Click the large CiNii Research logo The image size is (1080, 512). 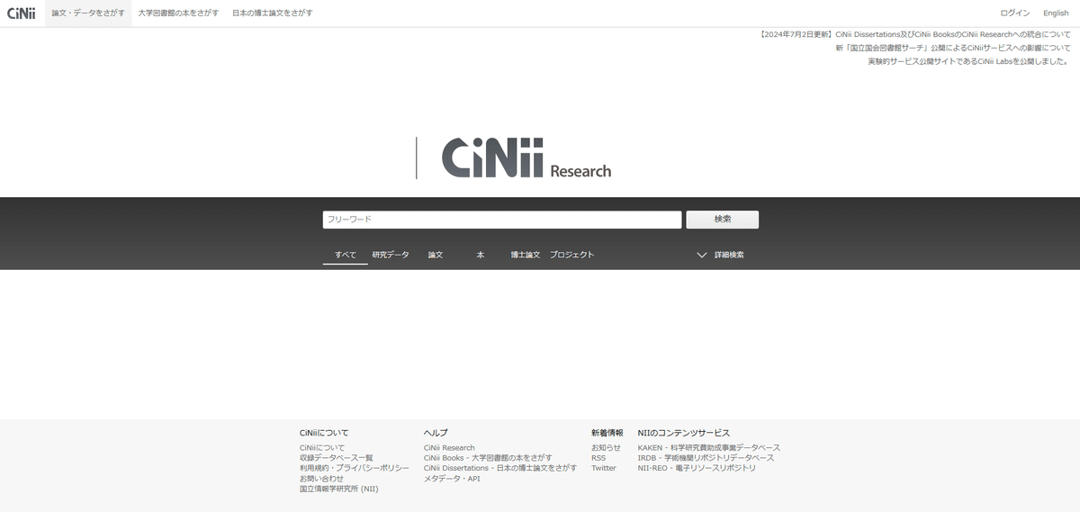526,157
